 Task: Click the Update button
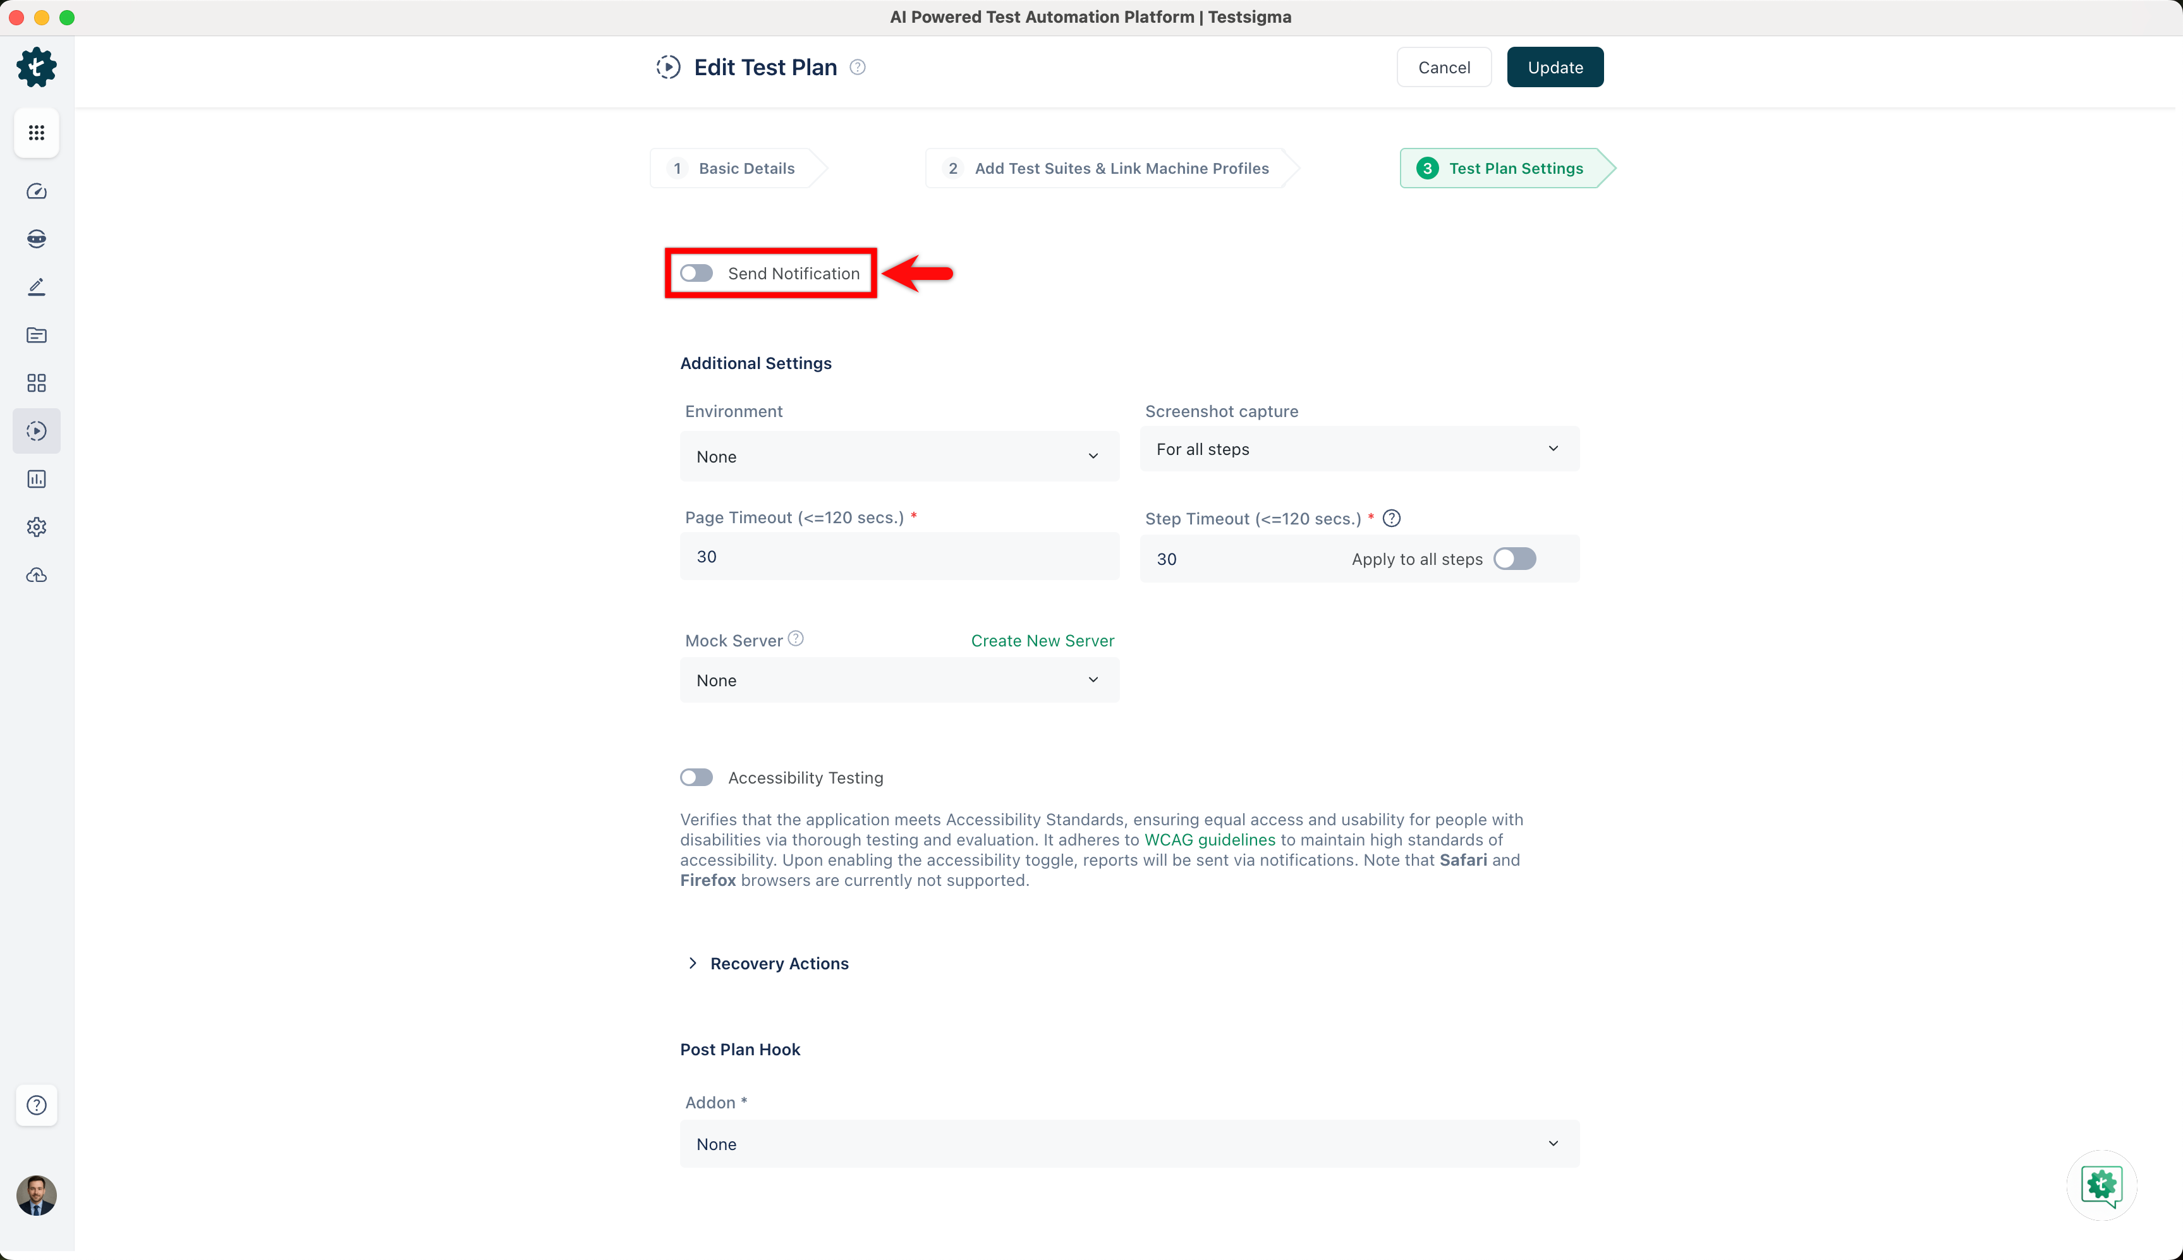pos(1555,68)
